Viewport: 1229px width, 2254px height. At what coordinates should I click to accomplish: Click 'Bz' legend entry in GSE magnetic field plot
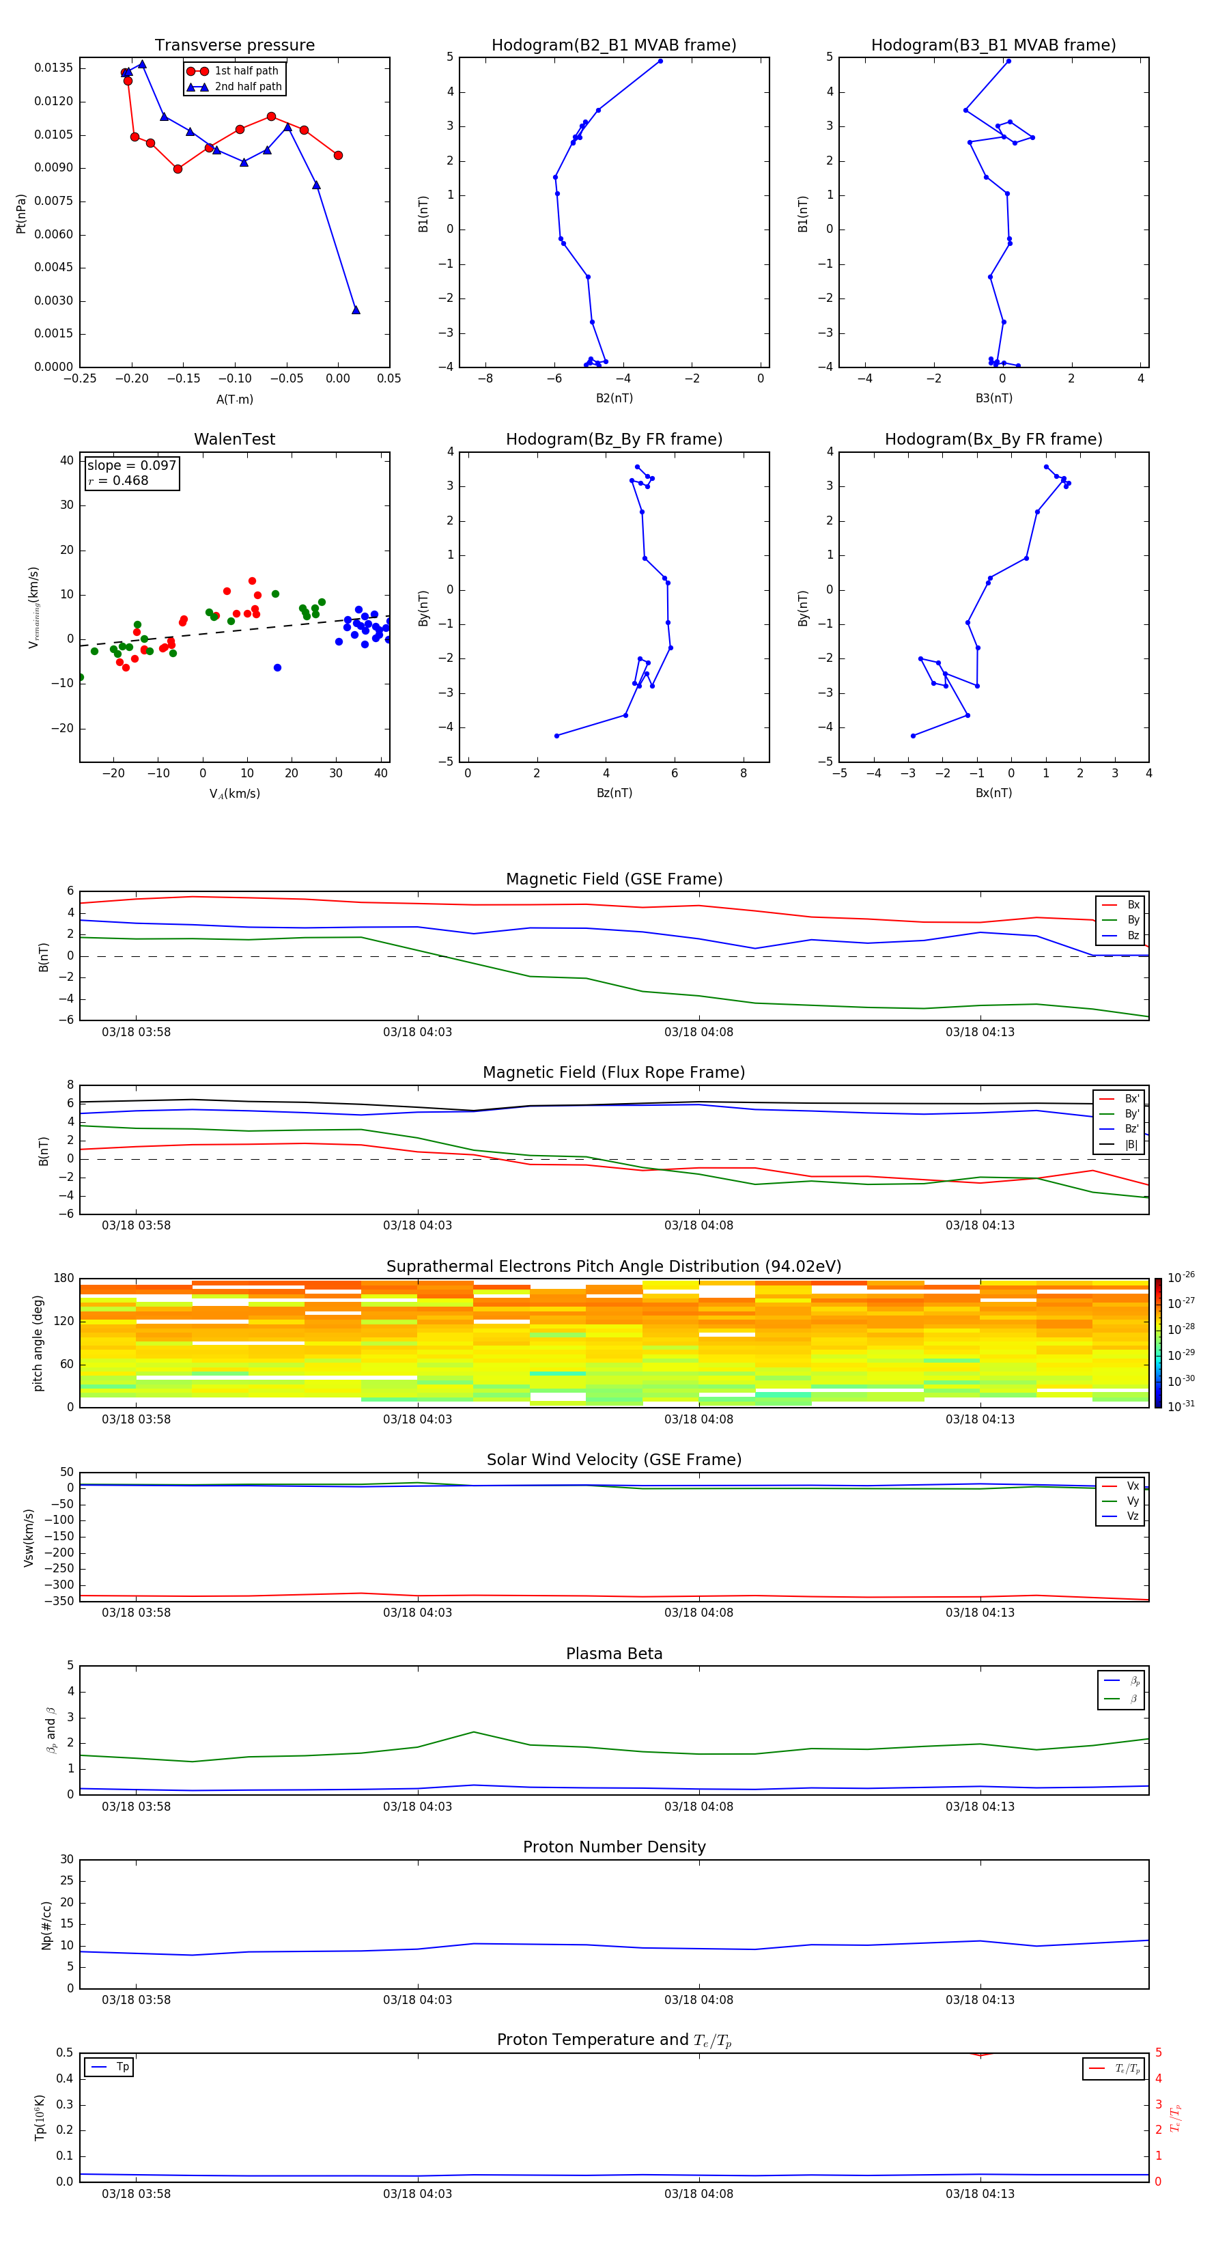[x=1121, y=936]
